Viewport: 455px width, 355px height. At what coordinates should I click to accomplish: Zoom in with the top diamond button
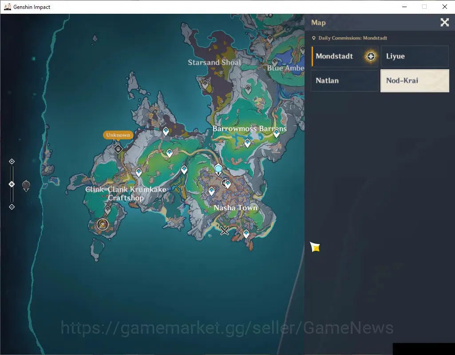pos(12,161)
